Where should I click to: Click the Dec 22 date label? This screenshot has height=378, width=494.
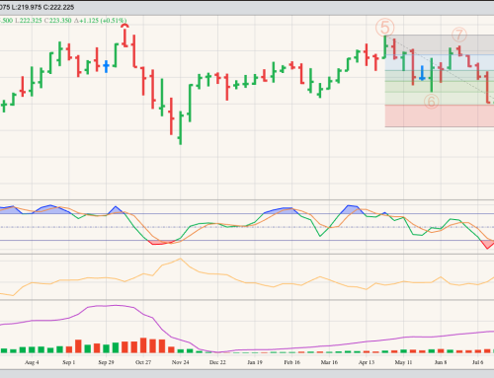[x=217, y=362]
